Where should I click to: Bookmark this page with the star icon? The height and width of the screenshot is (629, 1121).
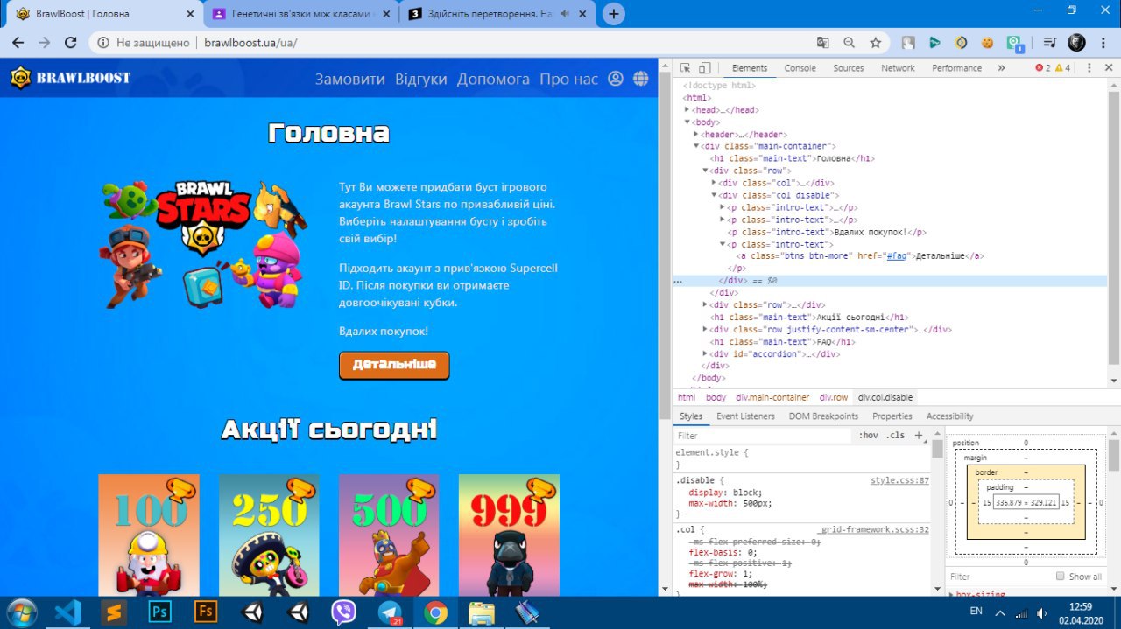(x=875, y=42)
